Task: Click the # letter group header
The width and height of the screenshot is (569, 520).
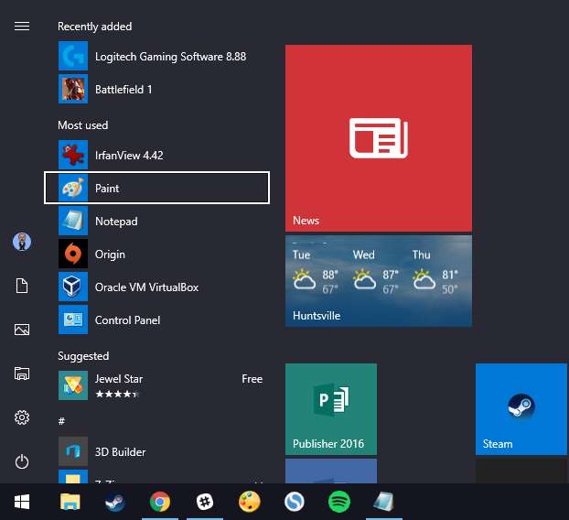Action: [x=61, y=420]
